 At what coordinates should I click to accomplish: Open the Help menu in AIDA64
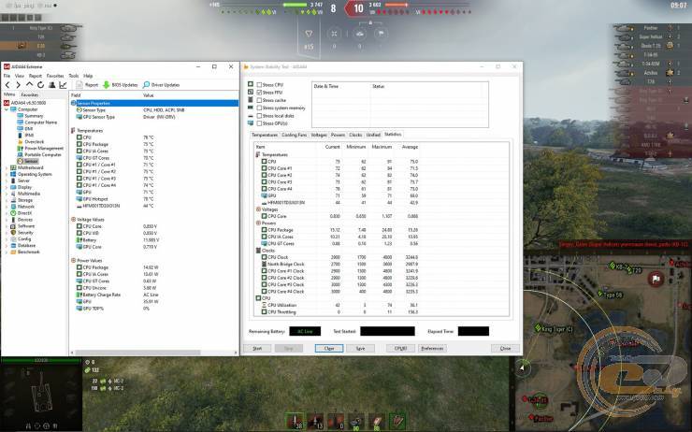click(x=88, y=76)
